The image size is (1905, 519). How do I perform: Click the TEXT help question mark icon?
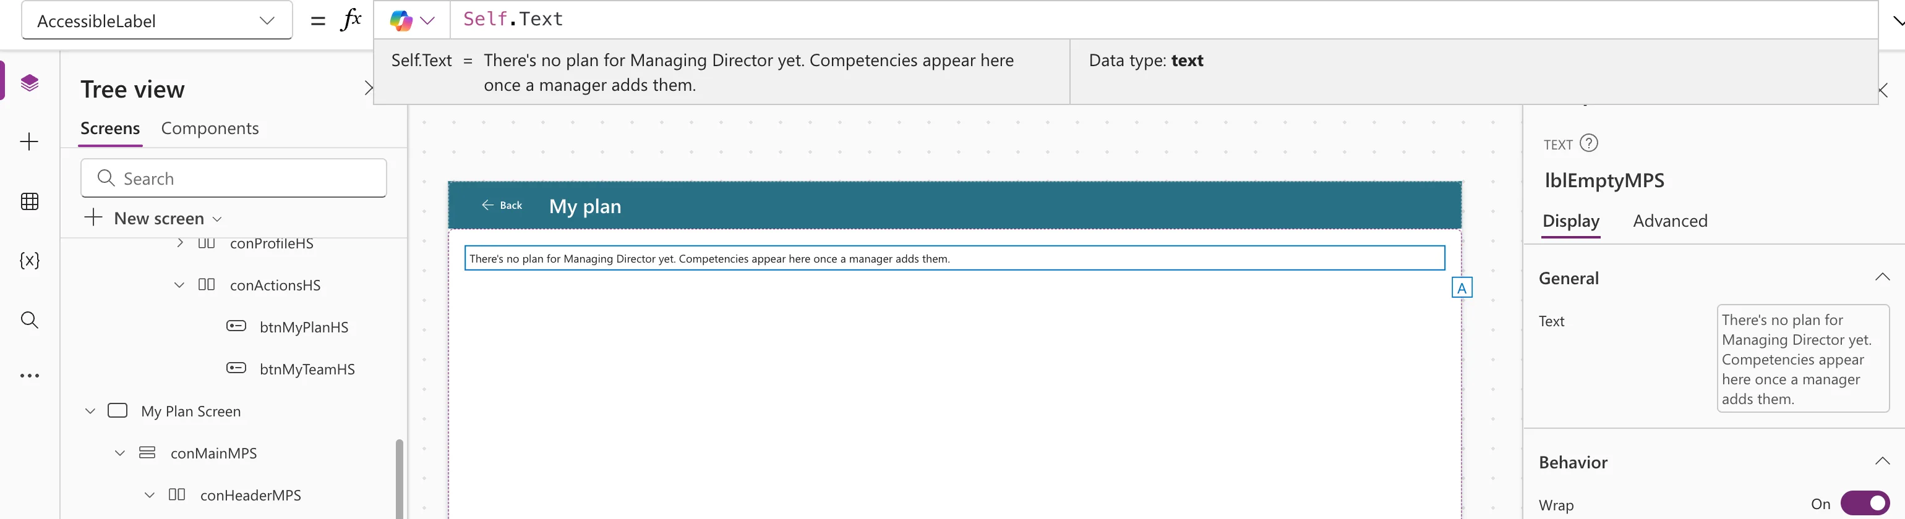click(1588, 143)
